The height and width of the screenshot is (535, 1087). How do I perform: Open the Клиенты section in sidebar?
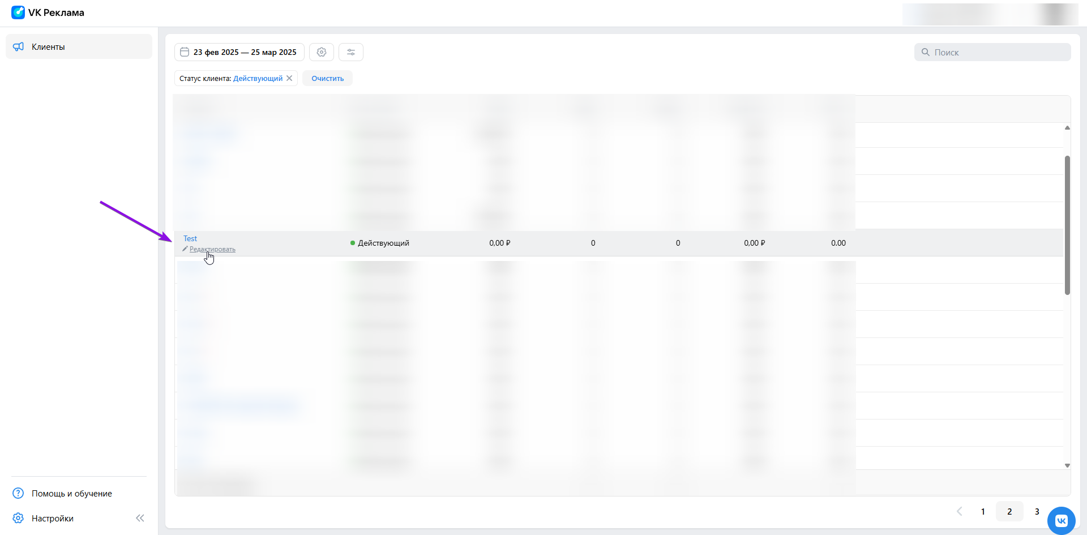79,46
